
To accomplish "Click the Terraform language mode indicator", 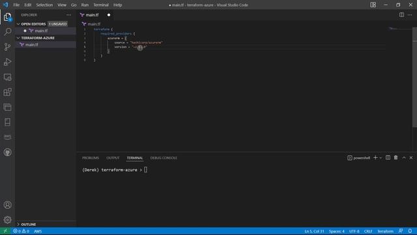I will click(385, 231).
